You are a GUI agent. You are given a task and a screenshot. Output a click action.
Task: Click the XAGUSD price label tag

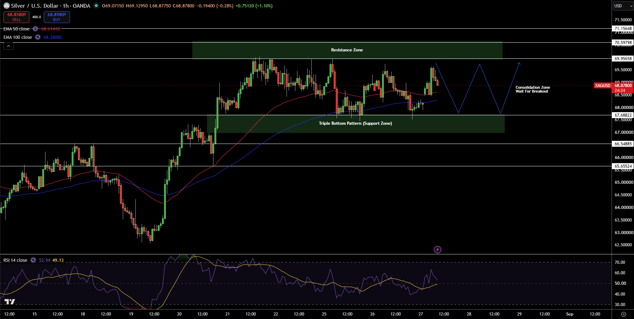point(602,86)
